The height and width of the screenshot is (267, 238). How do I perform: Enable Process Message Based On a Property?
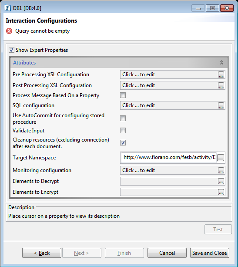[x=123, y=95]
